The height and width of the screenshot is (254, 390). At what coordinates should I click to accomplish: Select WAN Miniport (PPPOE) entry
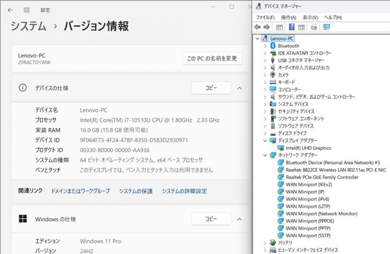(x=310, y=221)
